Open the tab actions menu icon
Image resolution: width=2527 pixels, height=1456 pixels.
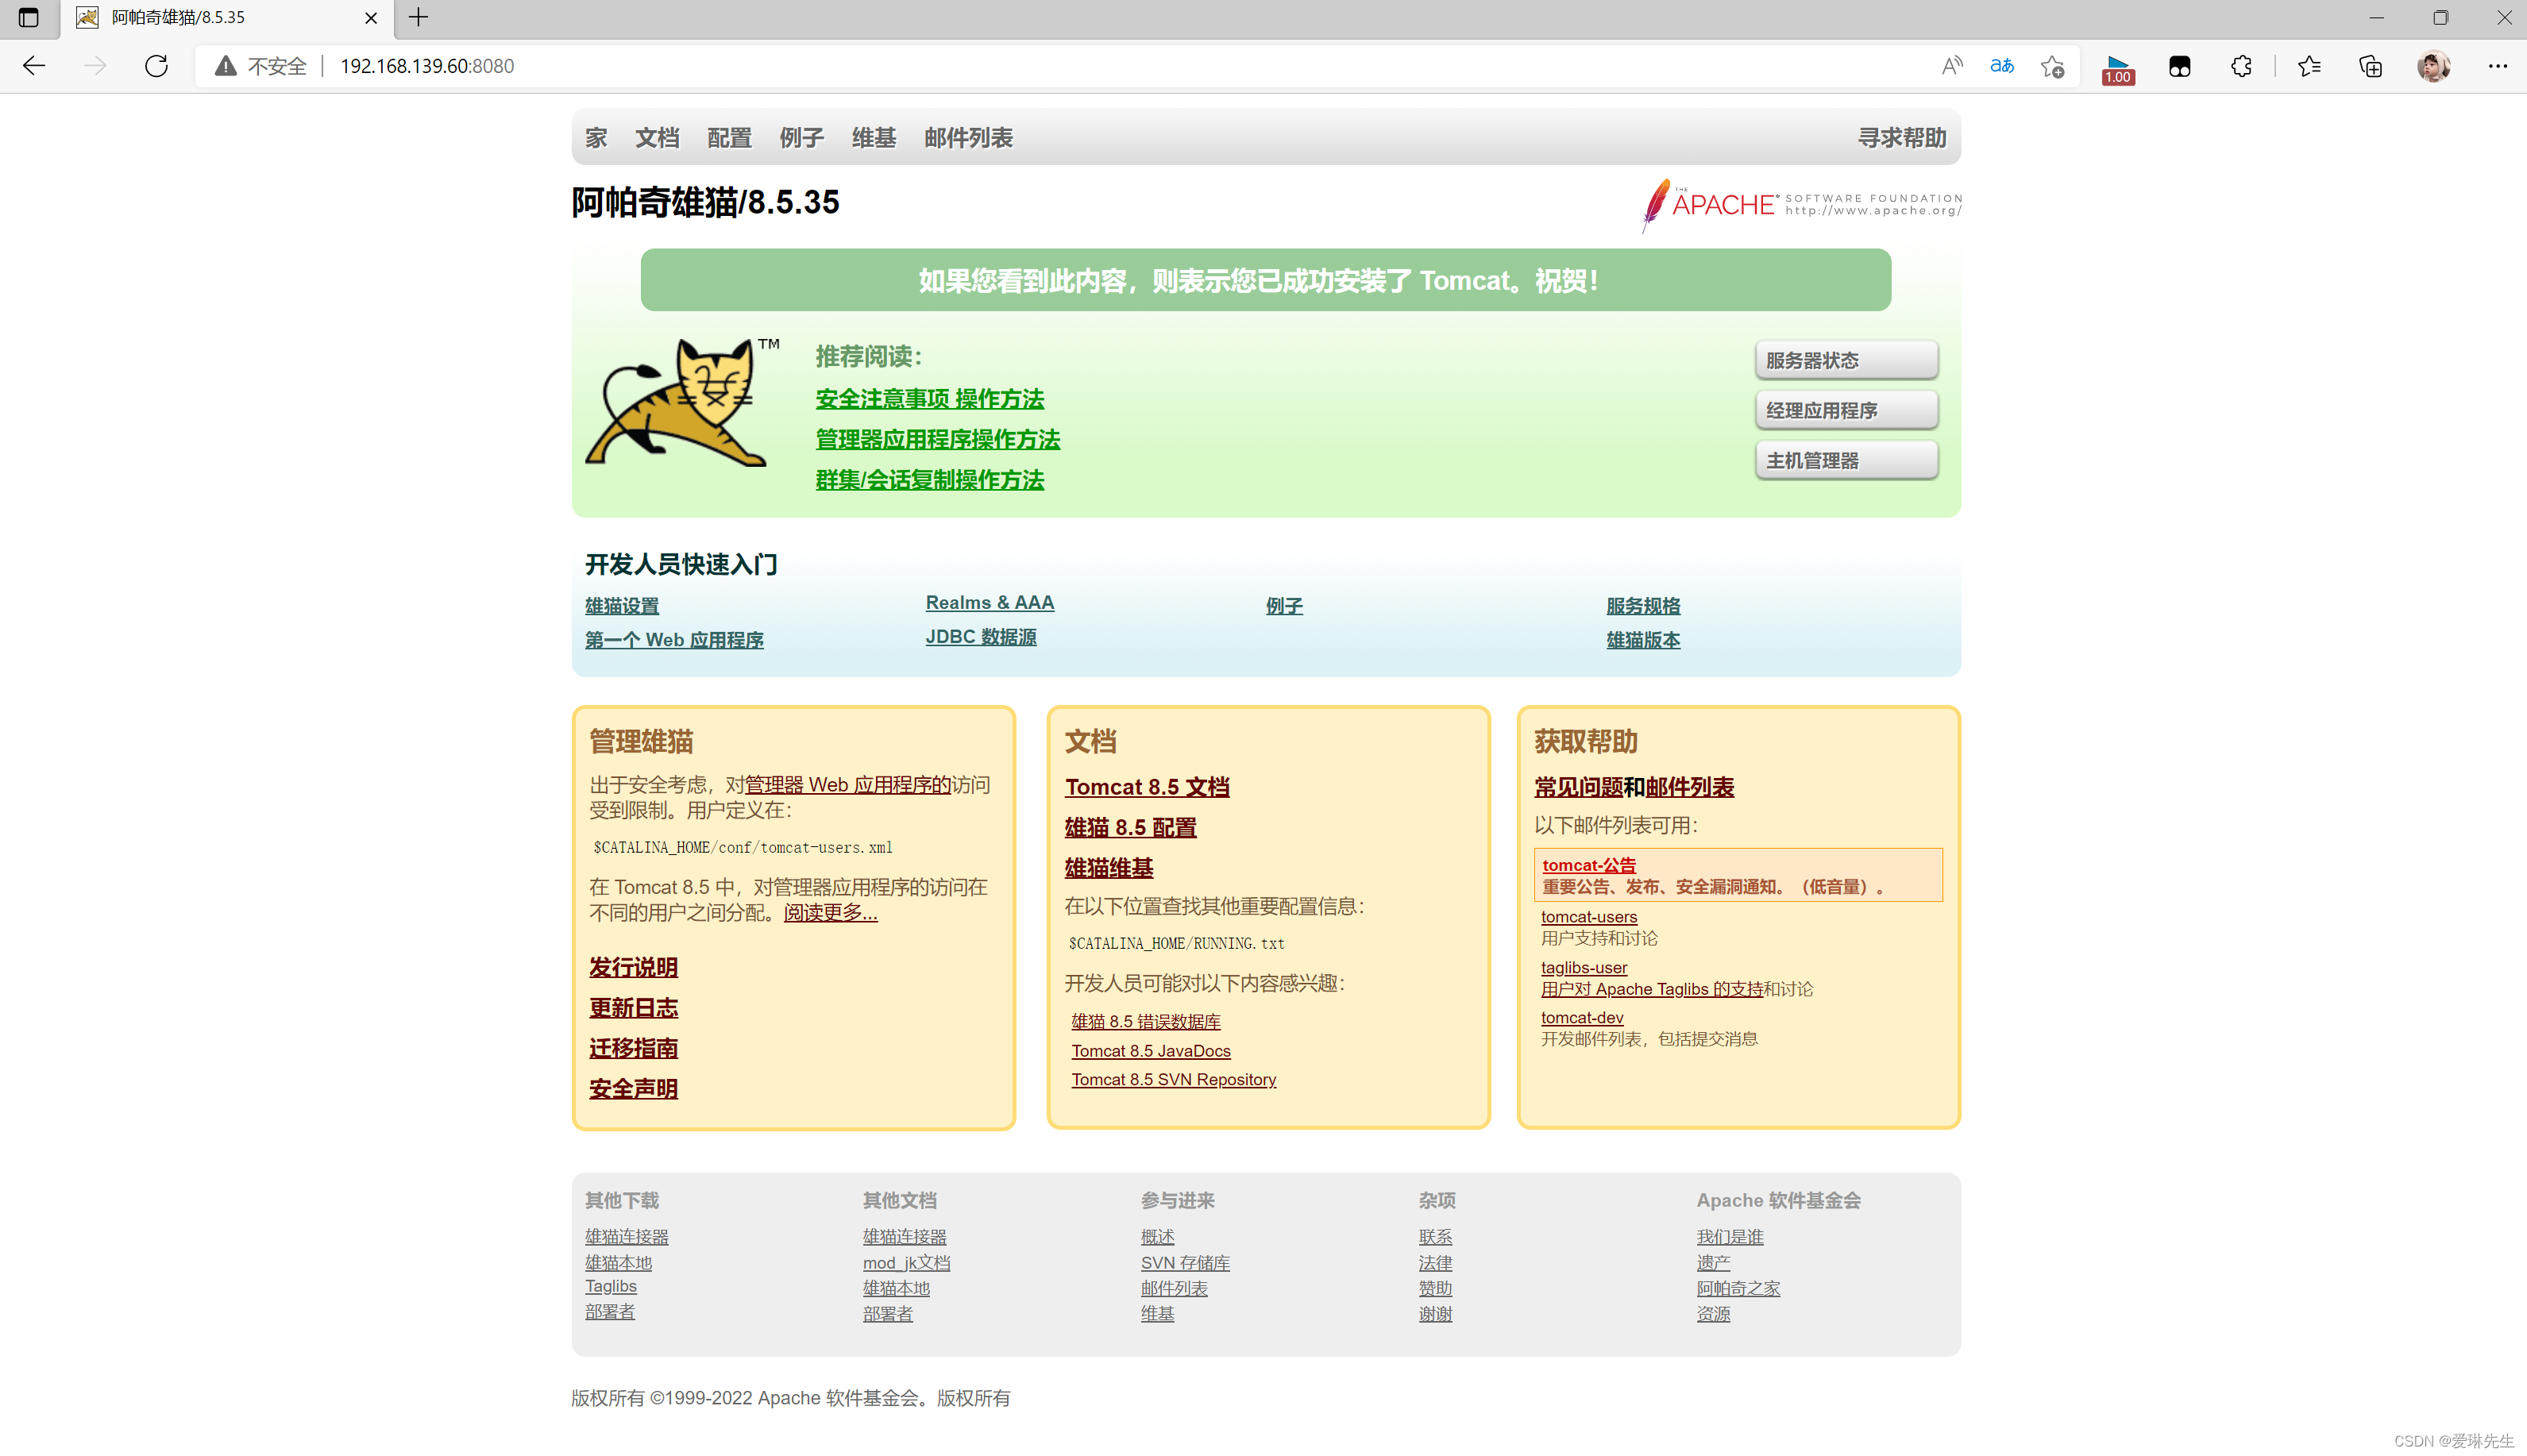coord(29,17)
